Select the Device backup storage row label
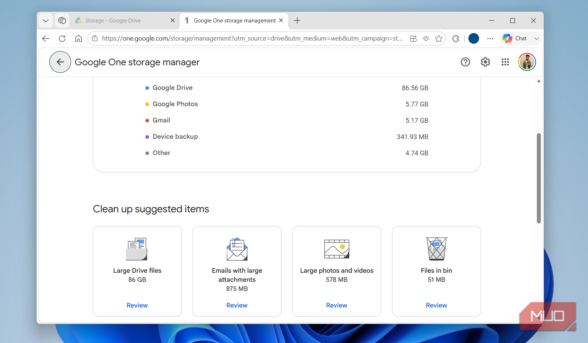 (x=175, y=137)
